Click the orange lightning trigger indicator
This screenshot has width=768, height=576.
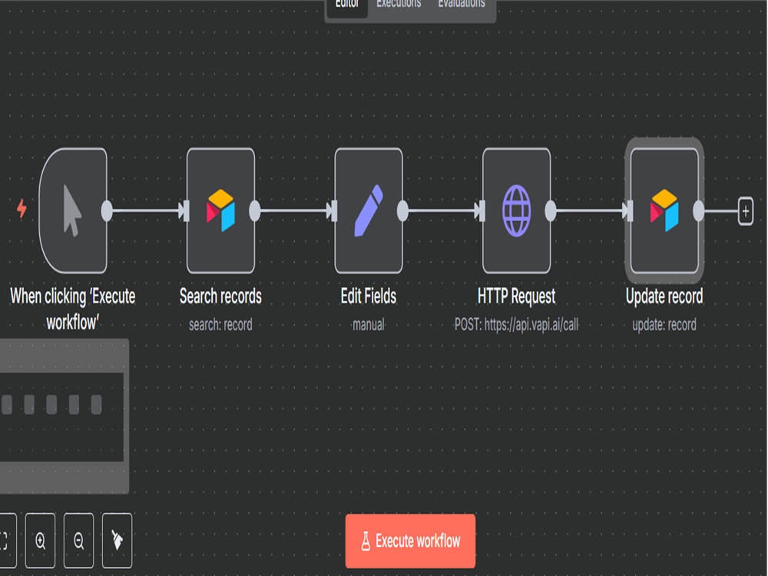[x=22, y=209]
